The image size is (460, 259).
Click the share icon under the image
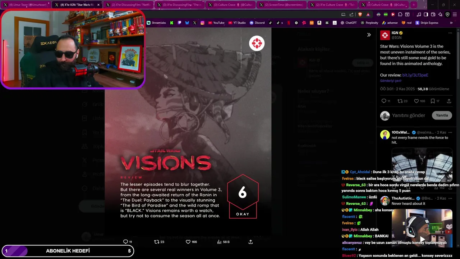point(250,242)
